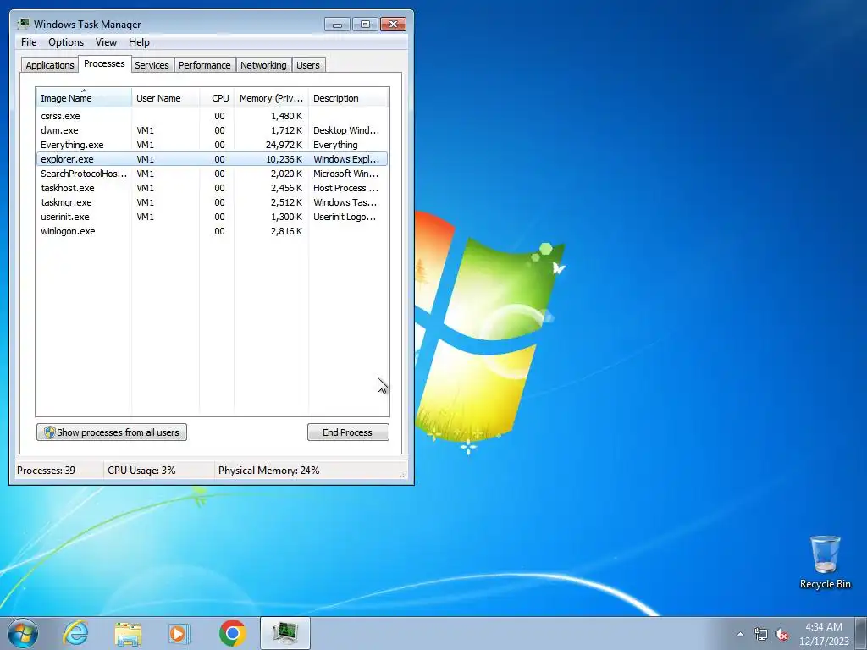Select the taskhost.exe process
Screen dimensions: 867x650
point(212,188)
